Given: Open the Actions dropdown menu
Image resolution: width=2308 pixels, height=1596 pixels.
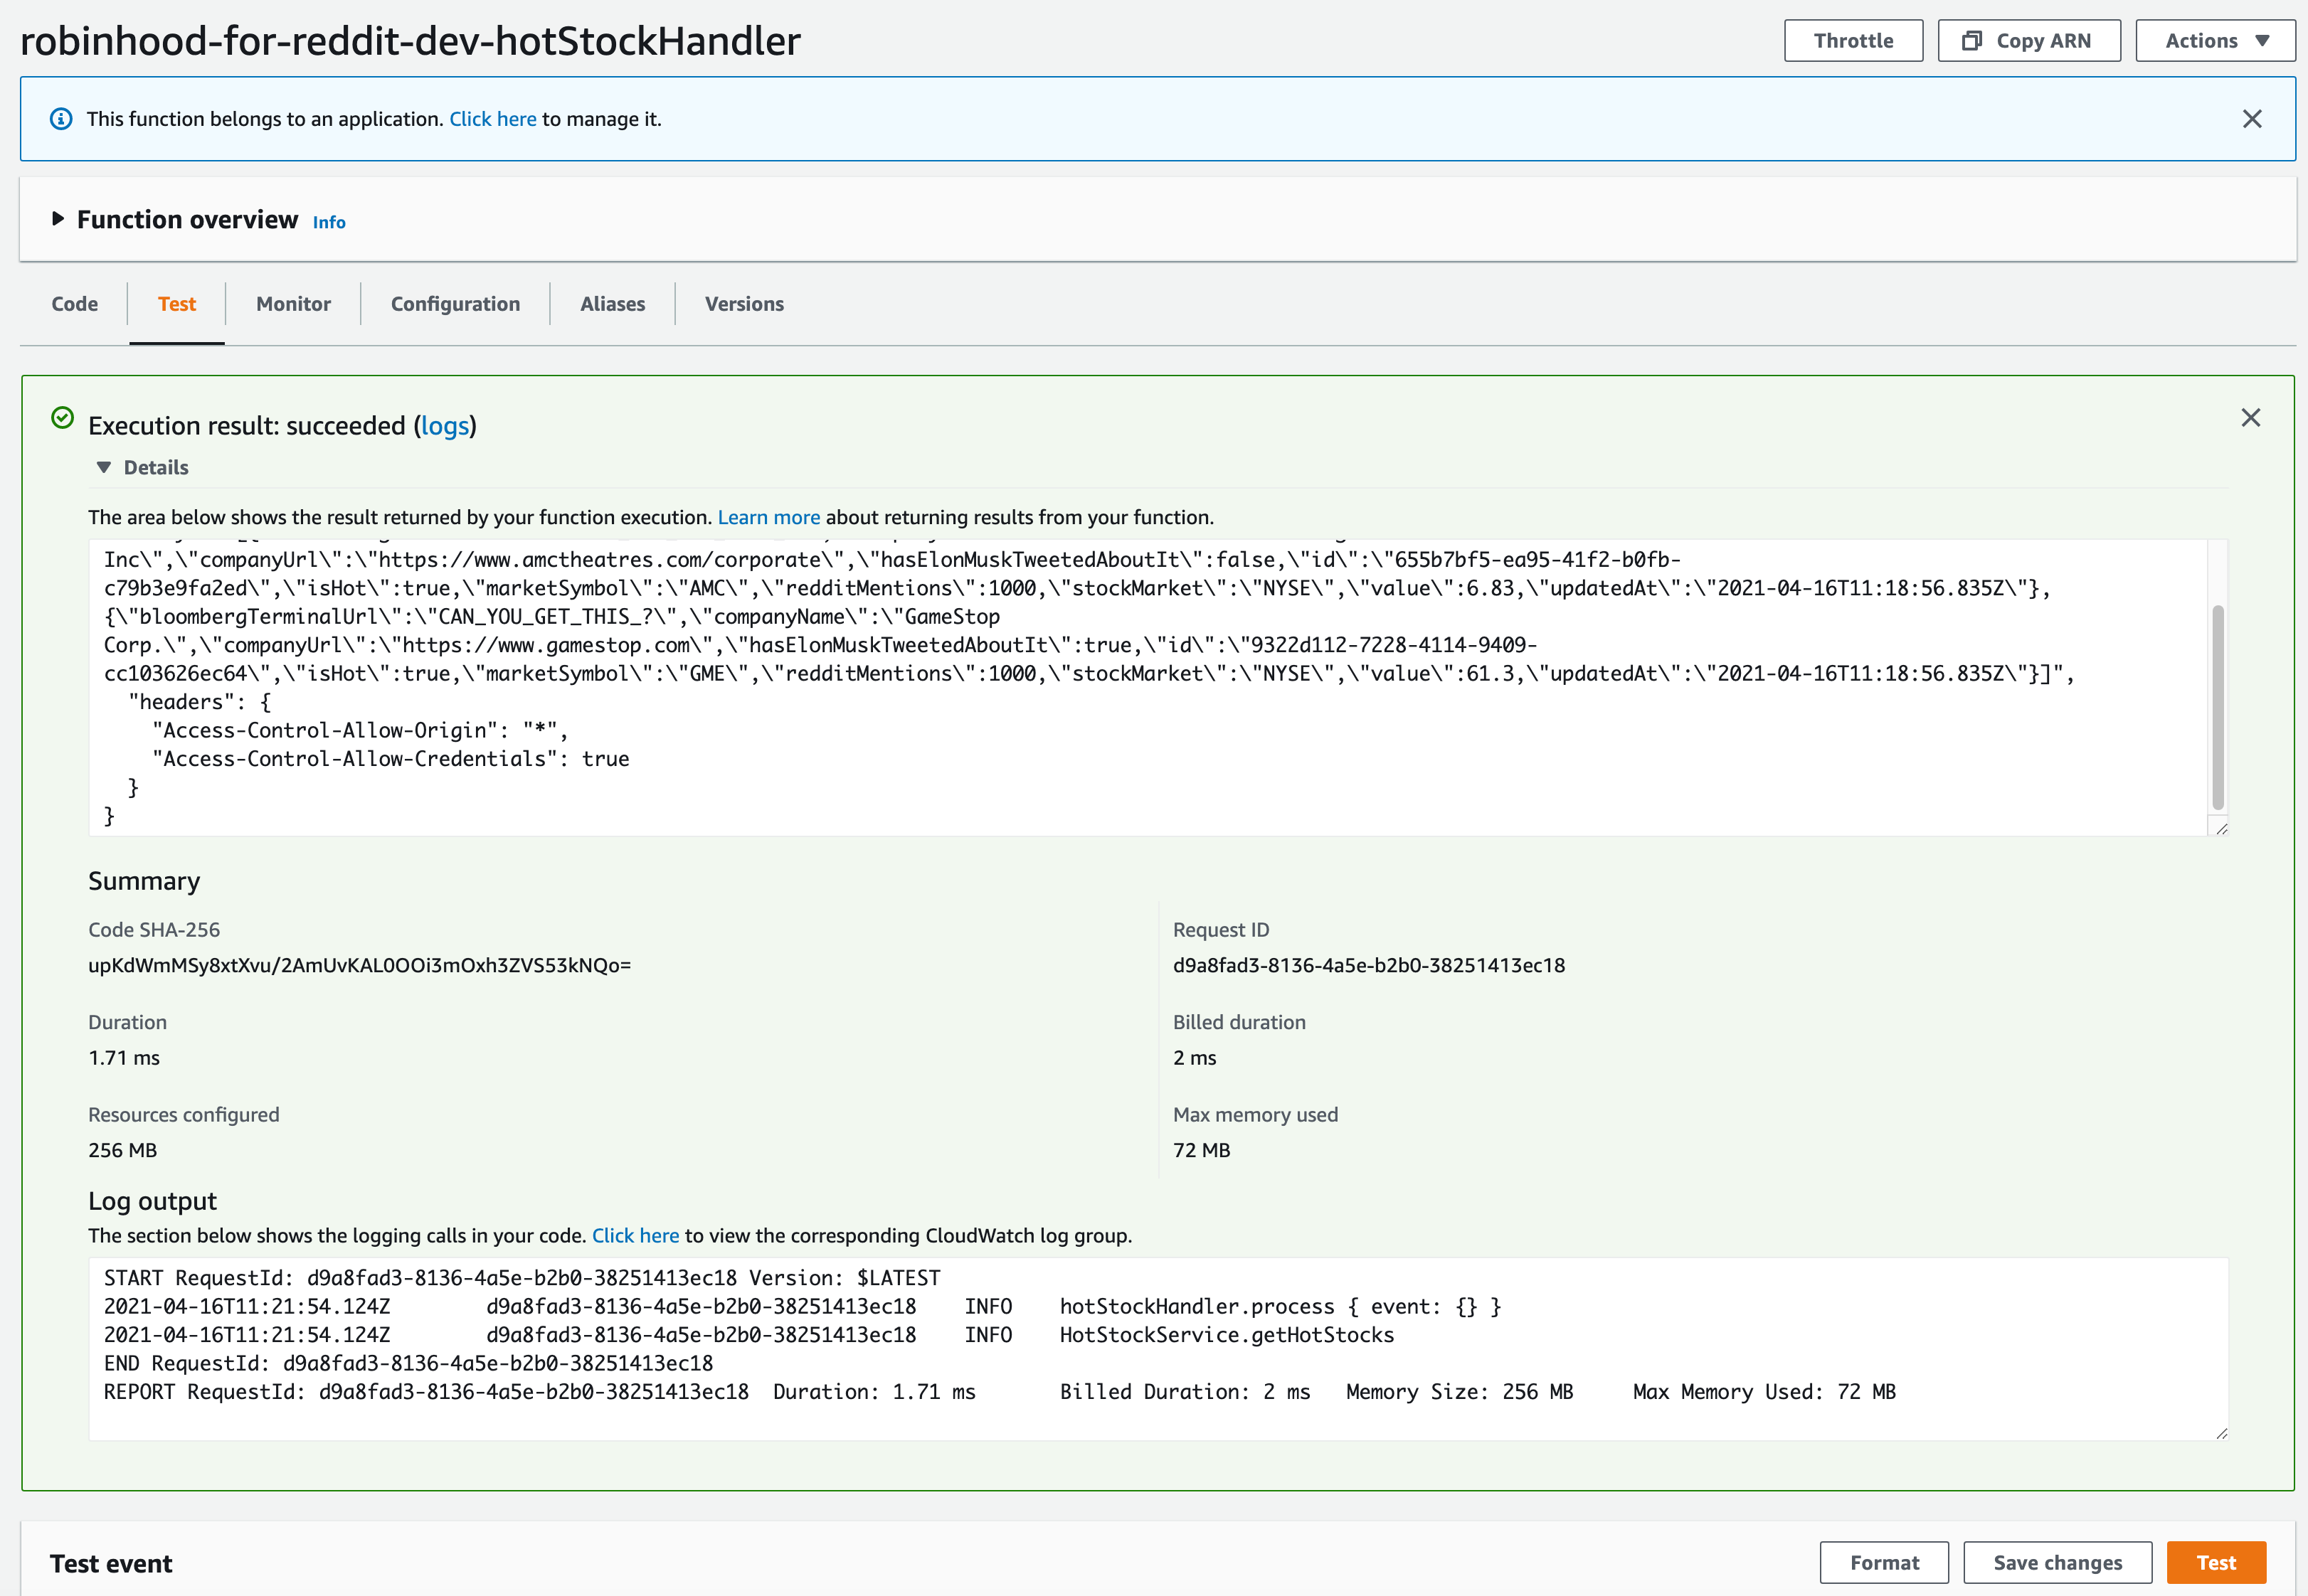Looking at the screenshot, I should pos(2215,41).
